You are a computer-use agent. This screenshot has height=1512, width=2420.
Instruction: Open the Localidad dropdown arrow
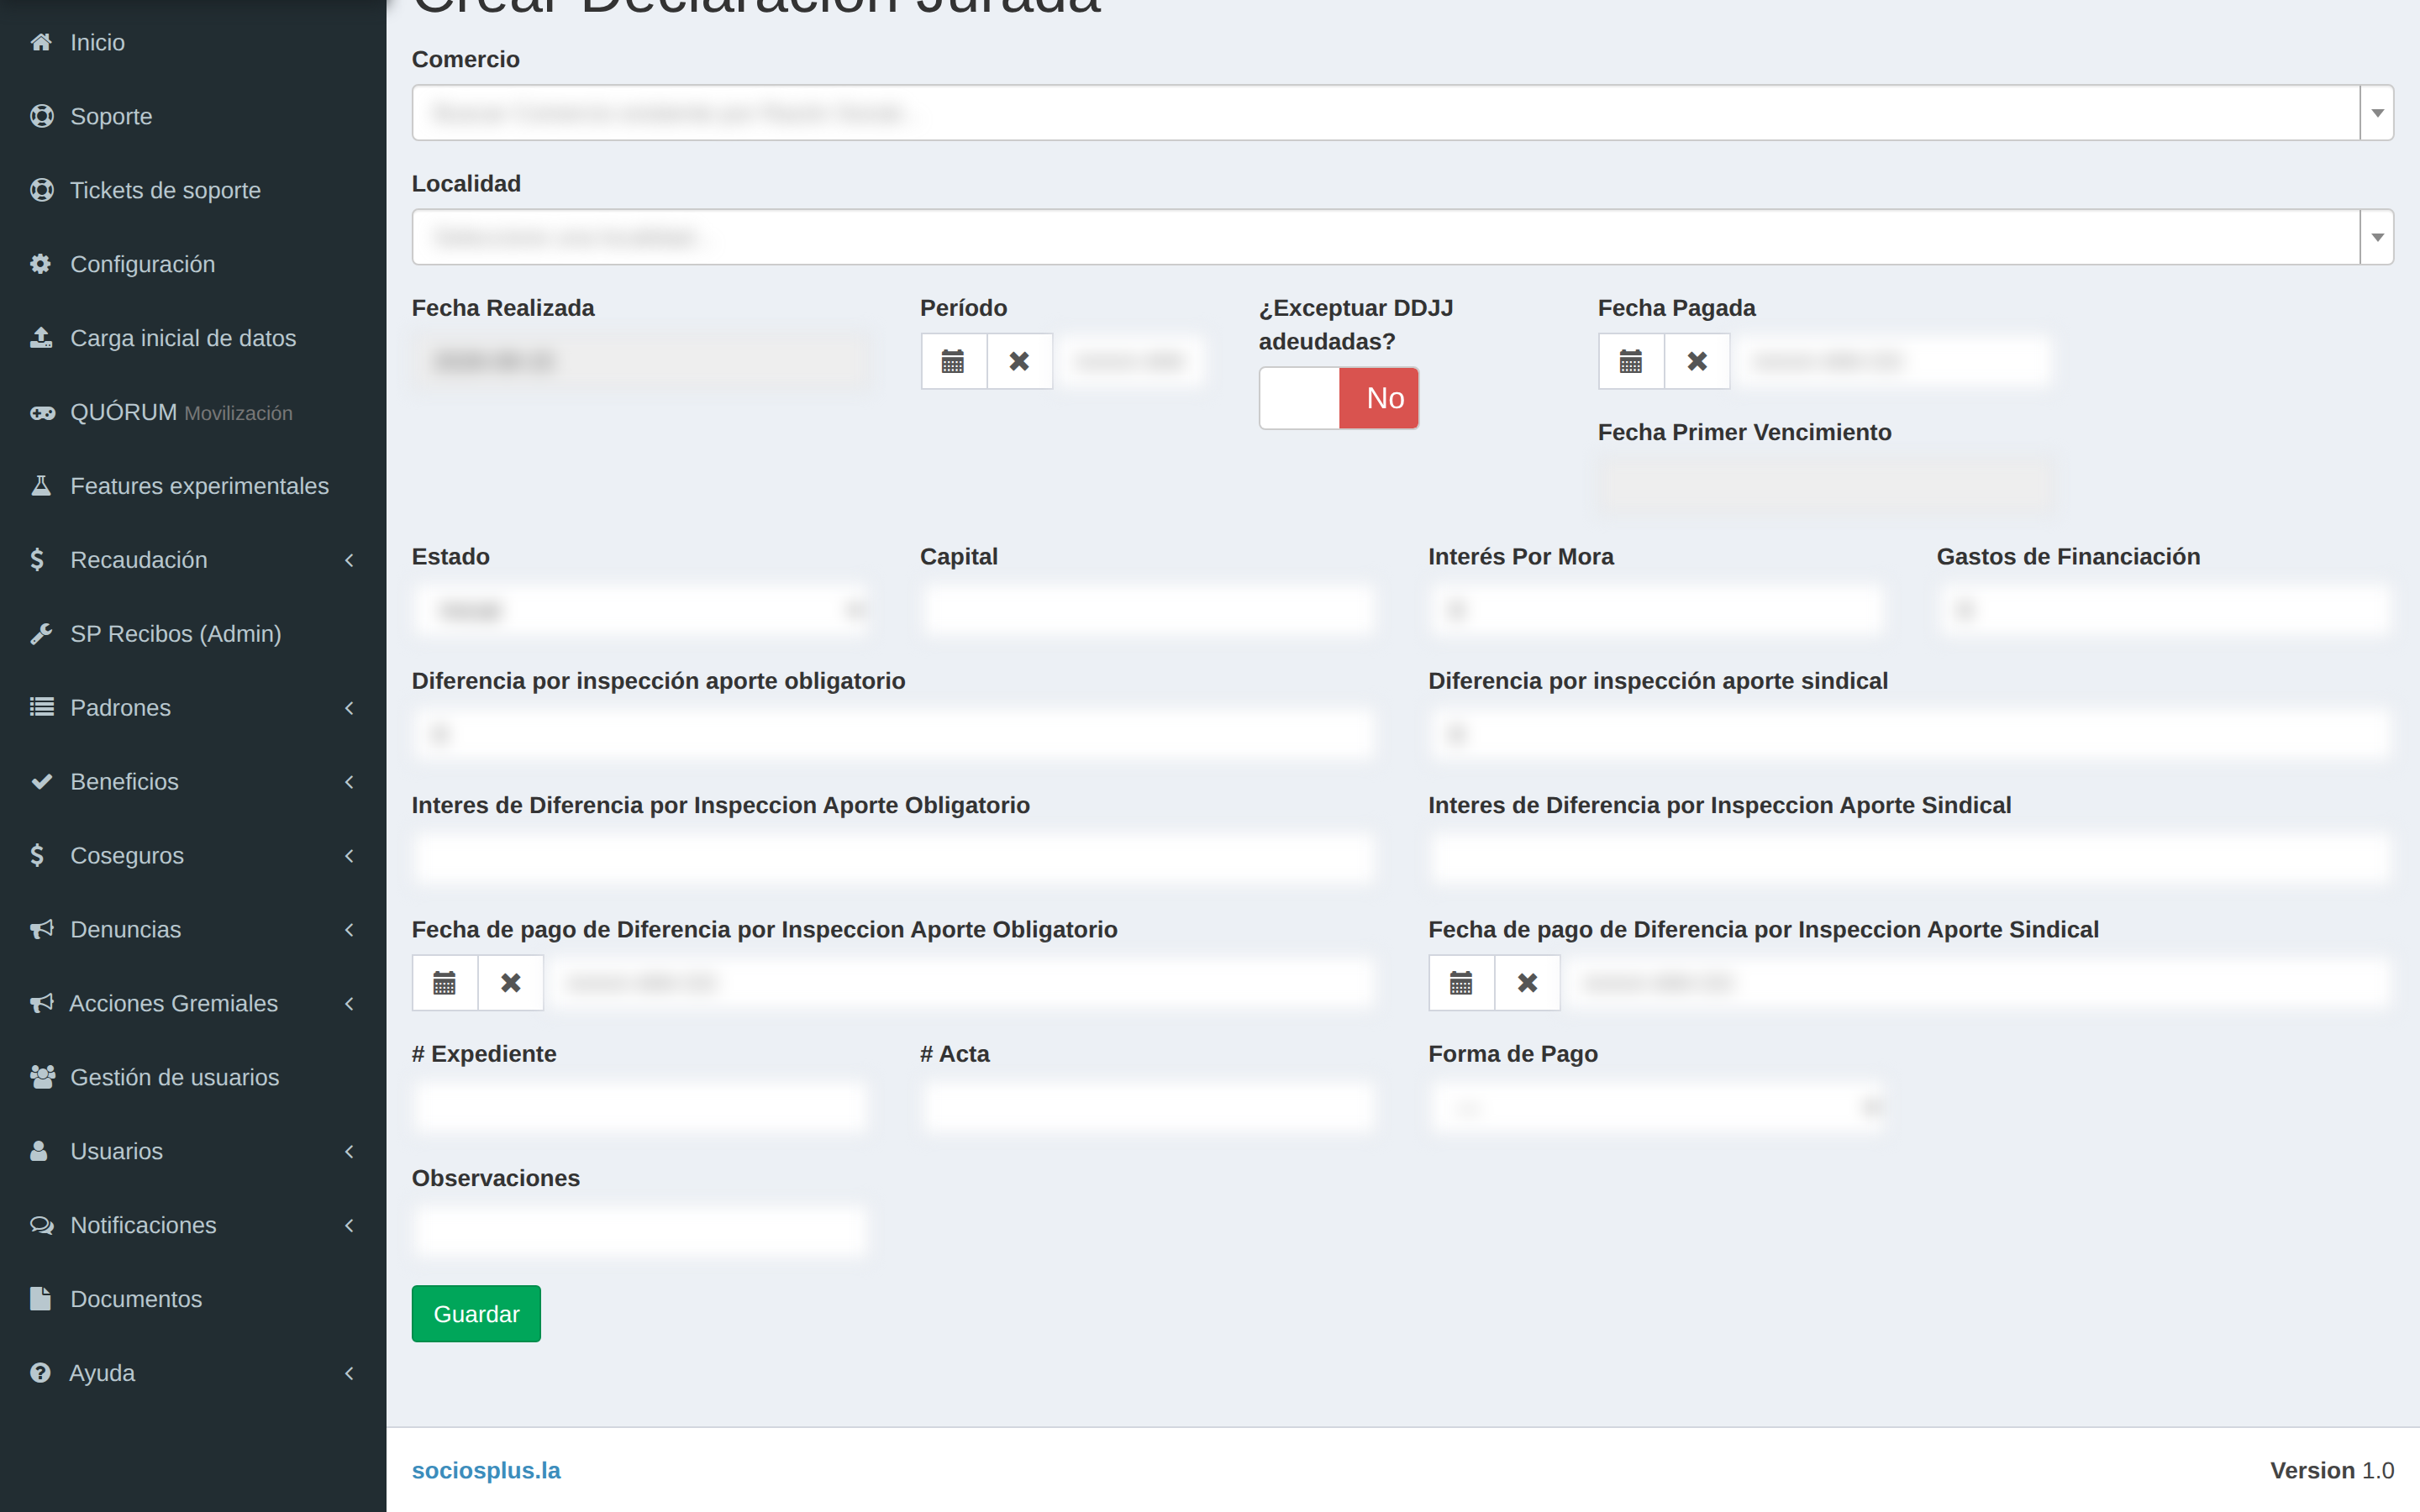pos(2377,237)
